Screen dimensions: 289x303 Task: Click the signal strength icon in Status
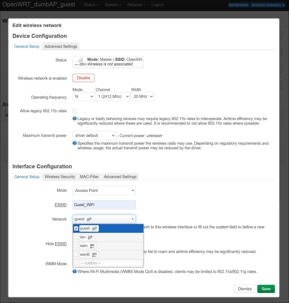point(80,60)
